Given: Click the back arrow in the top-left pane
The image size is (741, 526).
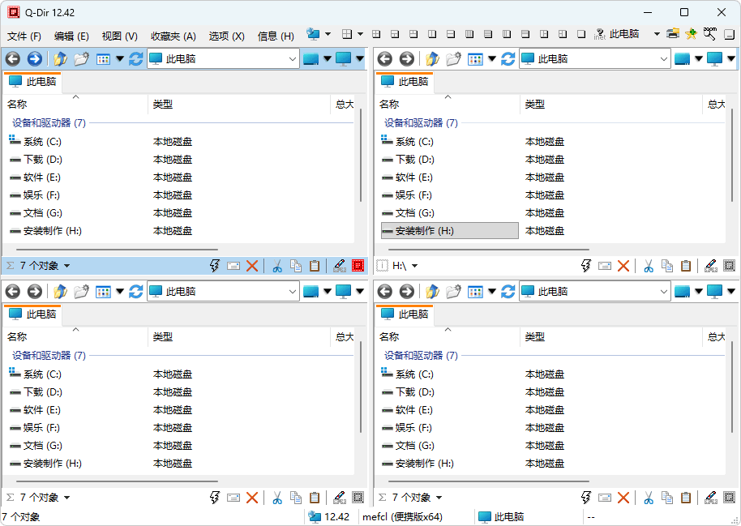Looking at the screenshot, I should pos(13,59).
